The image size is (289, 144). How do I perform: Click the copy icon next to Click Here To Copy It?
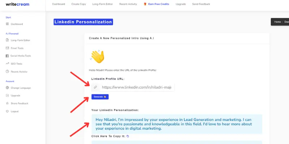pos(128,136)
